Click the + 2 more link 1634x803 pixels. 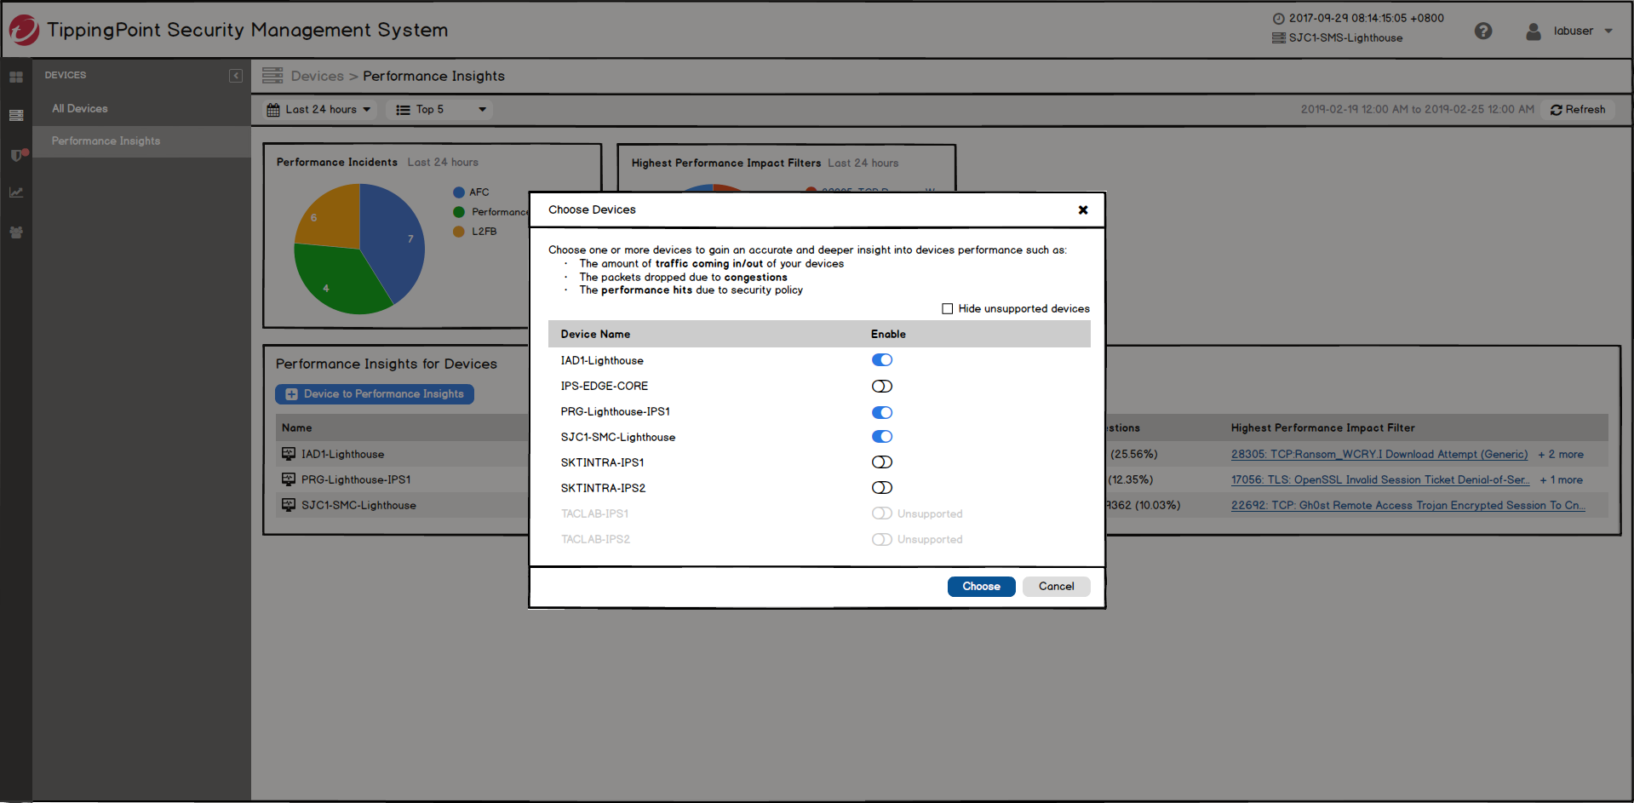coord(1561,455)
